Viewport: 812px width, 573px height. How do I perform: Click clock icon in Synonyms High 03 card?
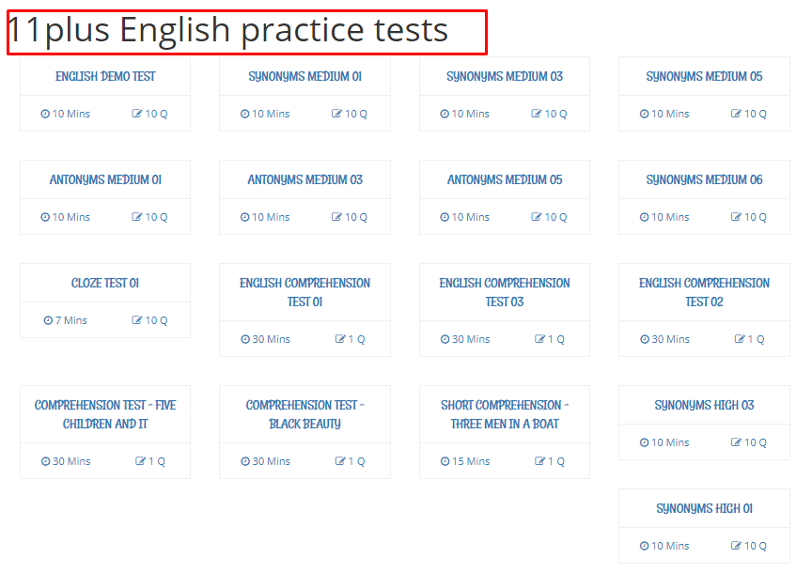click(x=645, y=442)
